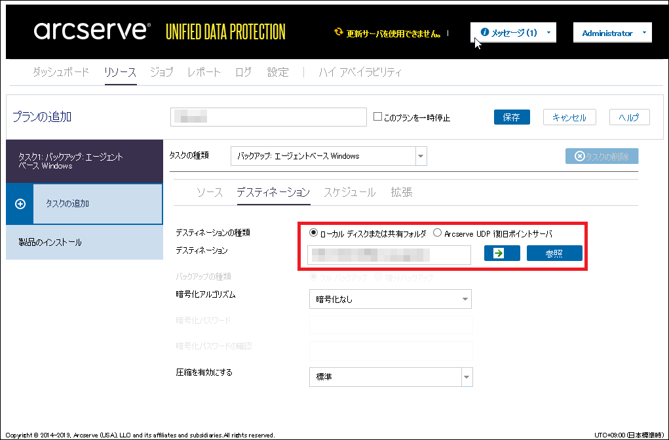The image size is (669, 440).
Task: Switch to the リソース tab
Action: pyautogui.click(x=121, y=71)
